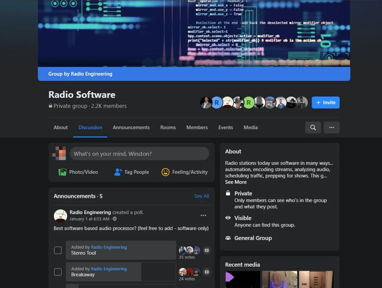This screenshot has height=288, width=382.
Task: Switch to the Media tab
Action: point(250,127)
